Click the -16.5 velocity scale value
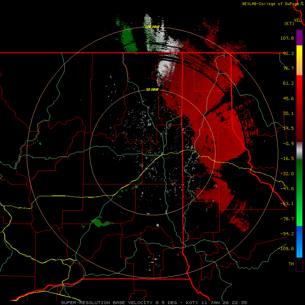This screenshot has height=305, width=305. pyautogui.click(x=287, y=159)
